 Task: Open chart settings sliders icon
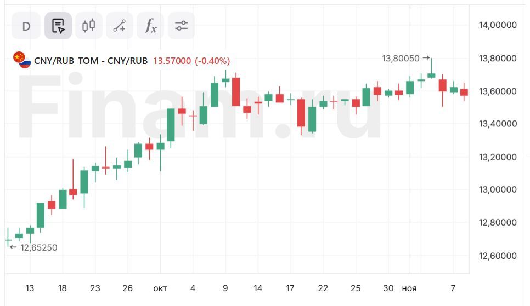pos(181,26)
